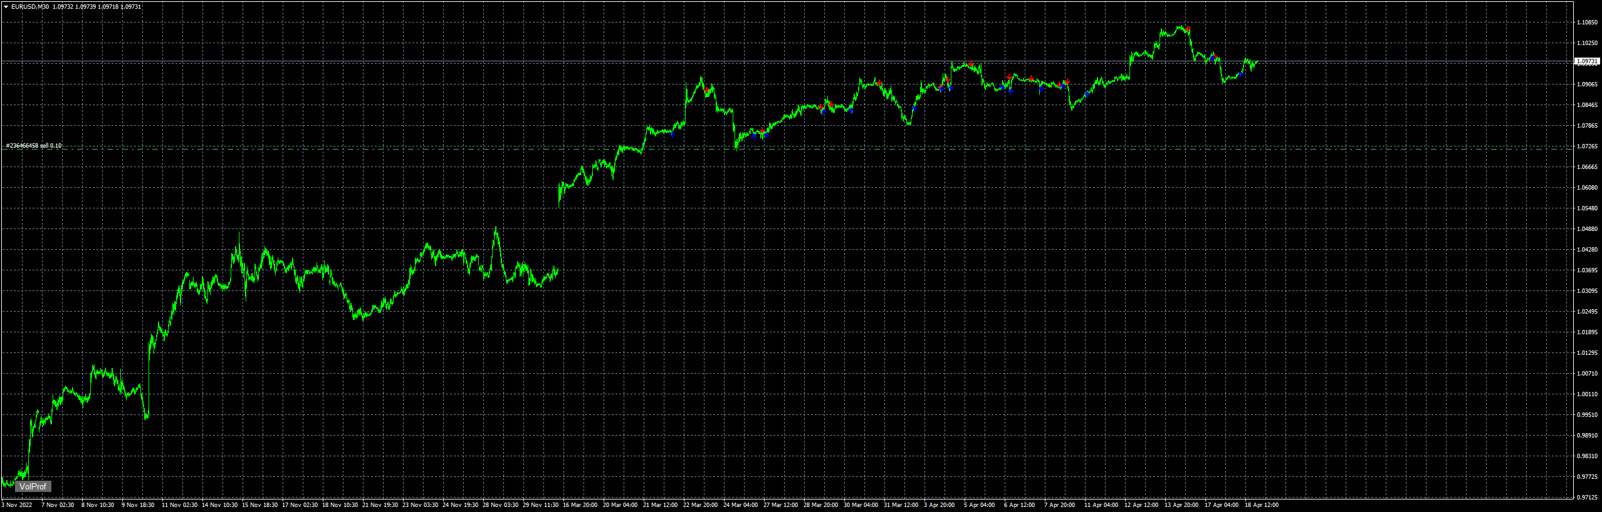Click the 1.05480 price axis label
This screenshot has height=512, width=1602.
(x=1586, y=208)
